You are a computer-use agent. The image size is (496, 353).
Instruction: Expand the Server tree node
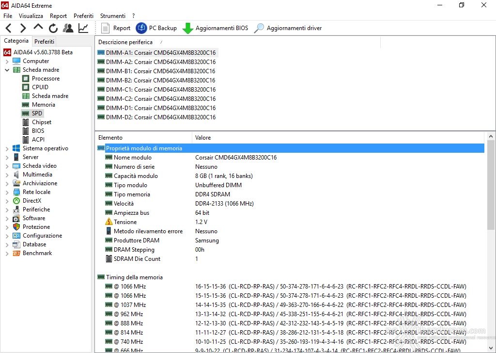tap(7, 157)
